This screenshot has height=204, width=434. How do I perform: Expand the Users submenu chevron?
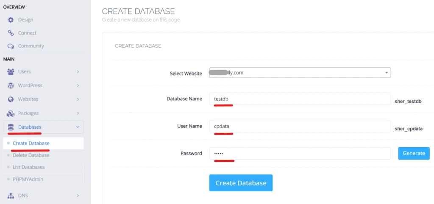pos(78,72)
